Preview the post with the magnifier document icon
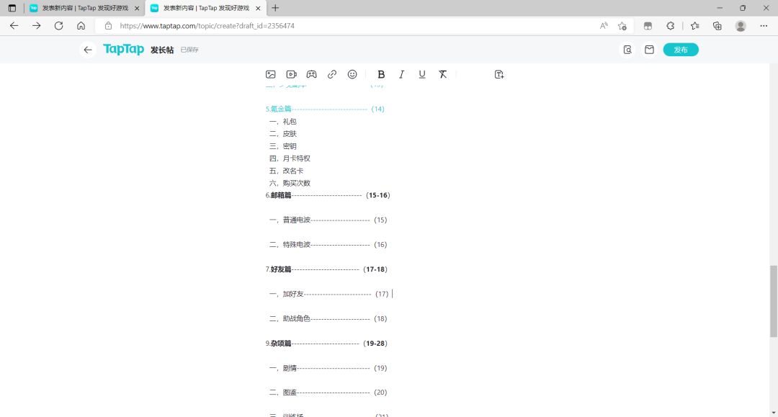Image resolution: width=778 pixels, height=417 pixels. click(627, 50)
